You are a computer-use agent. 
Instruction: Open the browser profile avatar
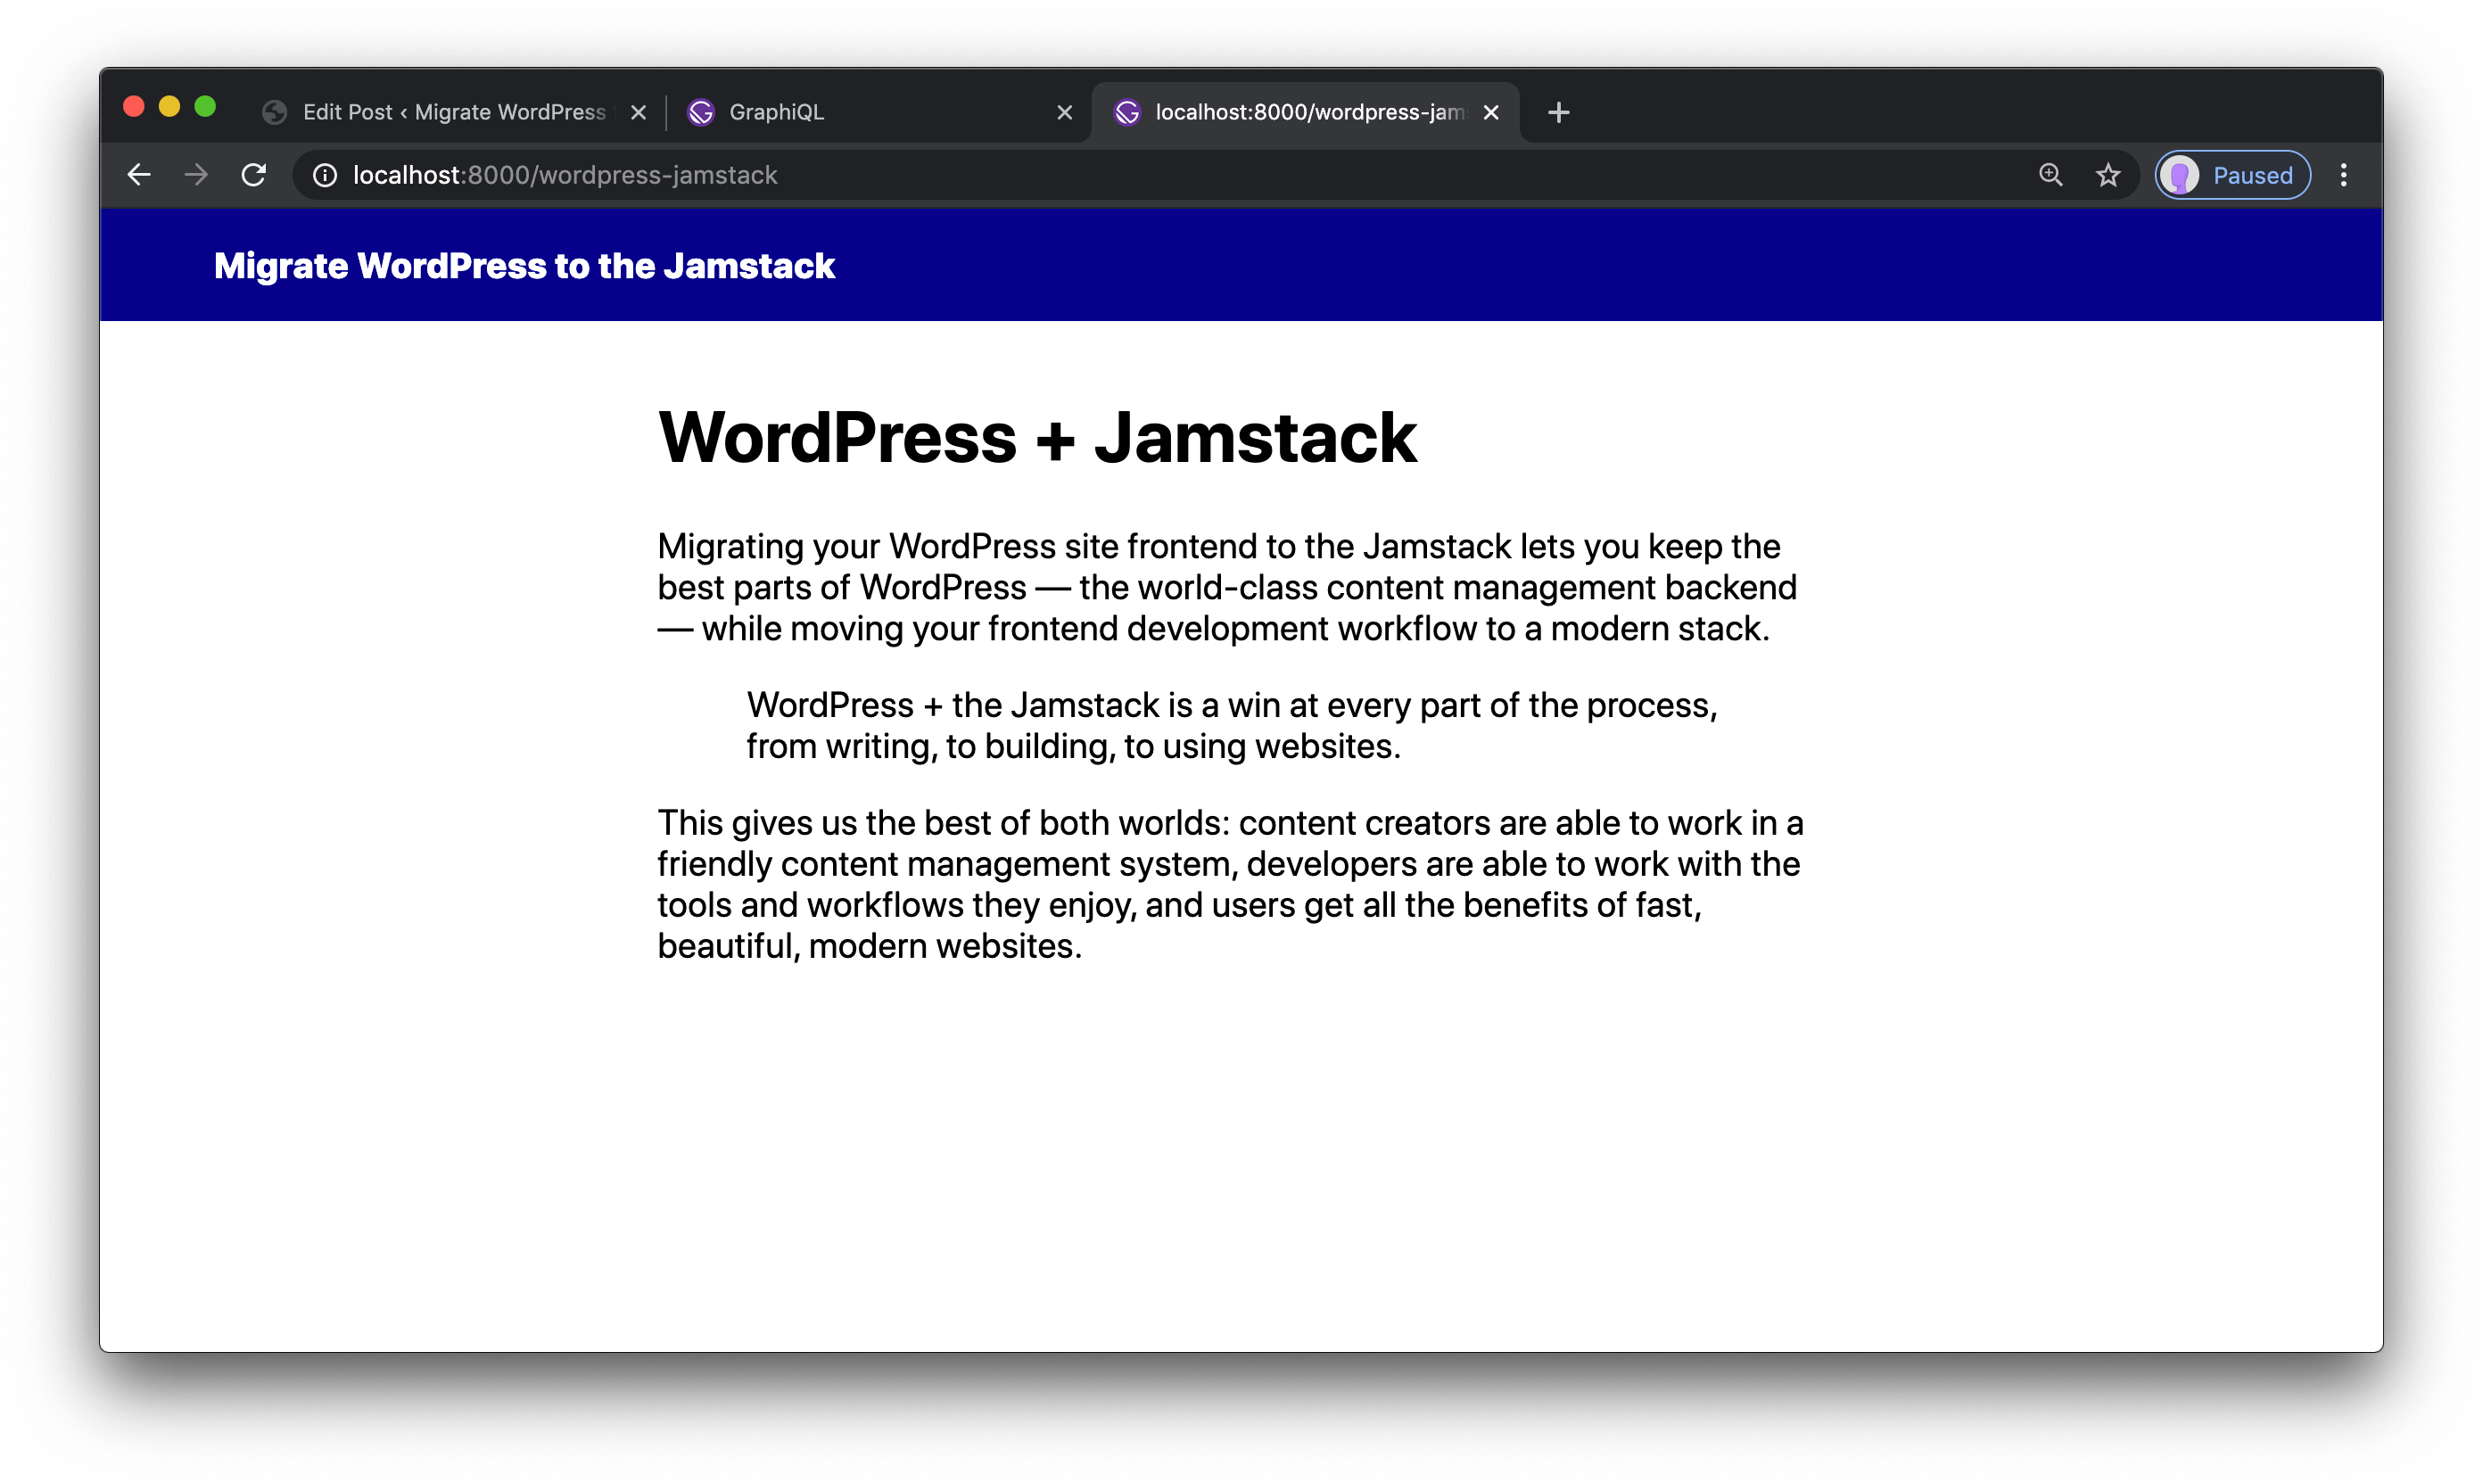click(2183, 174)
